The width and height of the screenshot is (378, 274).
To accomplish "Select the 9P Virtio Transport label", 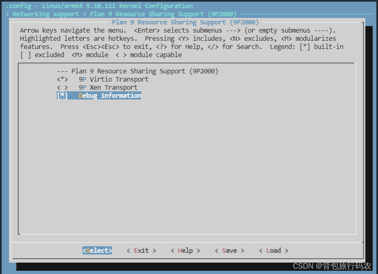I will point(114,79).
